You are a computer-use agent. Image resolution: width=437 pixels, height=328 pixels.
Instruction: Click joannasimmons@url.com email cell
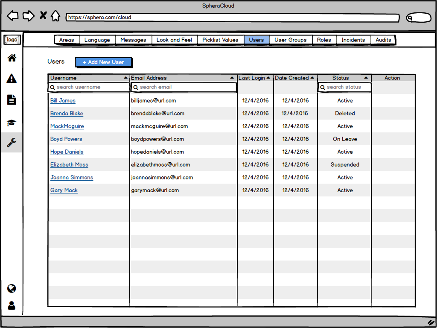[162, 178]
